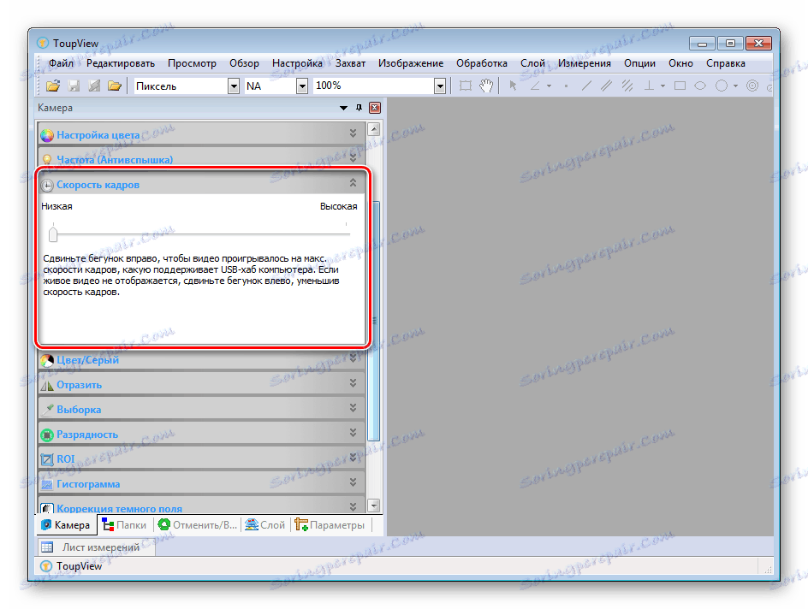Screen dimensions: 808x609
Task: Open the Захват menu
Action: 350,63
